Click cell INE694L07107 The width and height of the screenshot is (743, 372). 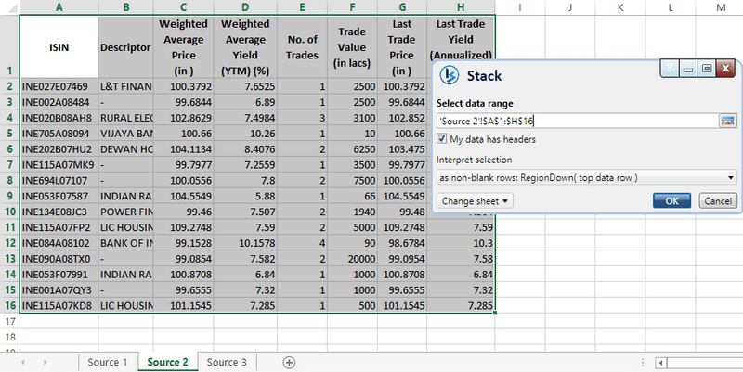click(x=59, y=180)
